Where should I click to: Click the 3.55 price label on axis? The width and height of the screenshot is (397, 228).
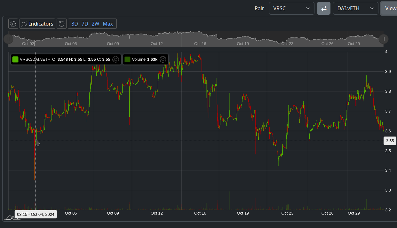coord(390,141)
